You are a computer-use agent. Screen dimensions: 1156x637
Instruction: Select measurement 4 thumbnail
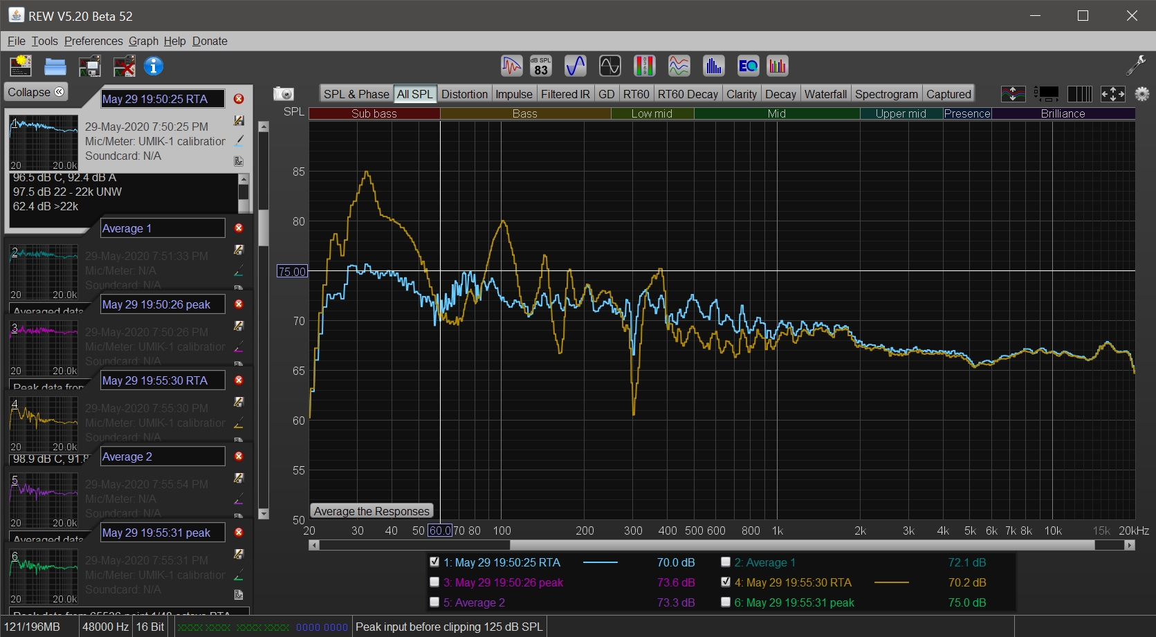pos(44,423)
